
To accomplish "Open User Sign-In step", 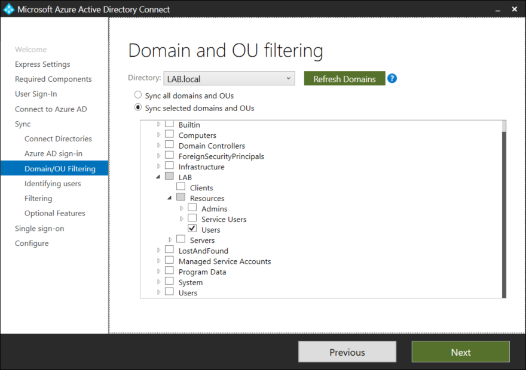I will (x=36, y=94).
